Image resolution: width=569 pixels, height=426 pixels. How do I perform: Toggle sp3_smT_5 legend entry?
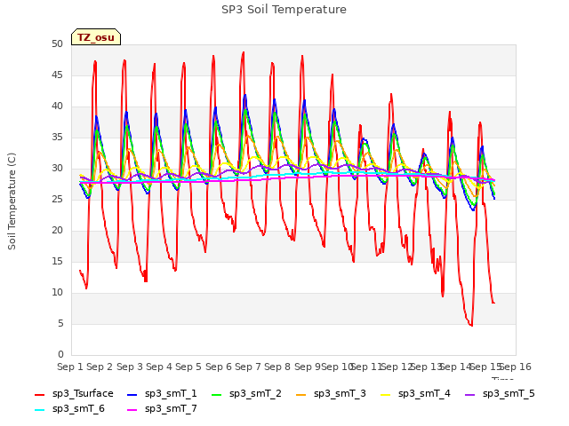pyautogui.click(x=500, y=393)
